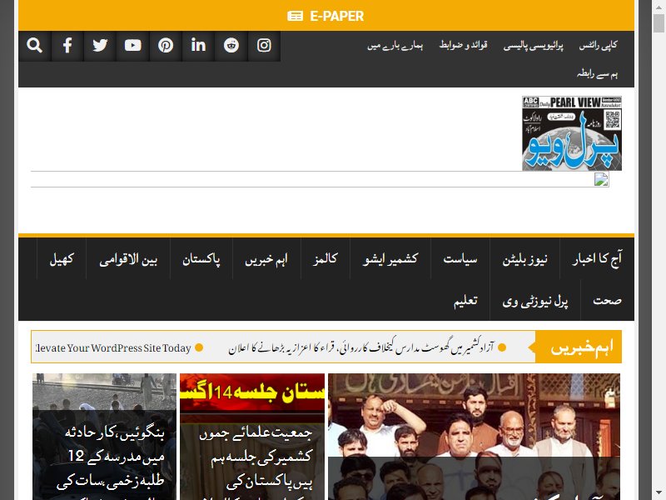The width and height of the screenshot is (666, 500).
Task: Select the پاکستان menu item
Action: click(x=201, y=258)
